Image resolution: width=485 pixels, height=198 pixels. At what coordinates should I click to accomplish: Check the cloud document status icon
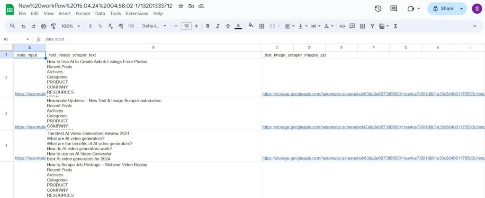pyautogui.click(x=201, y=6)
